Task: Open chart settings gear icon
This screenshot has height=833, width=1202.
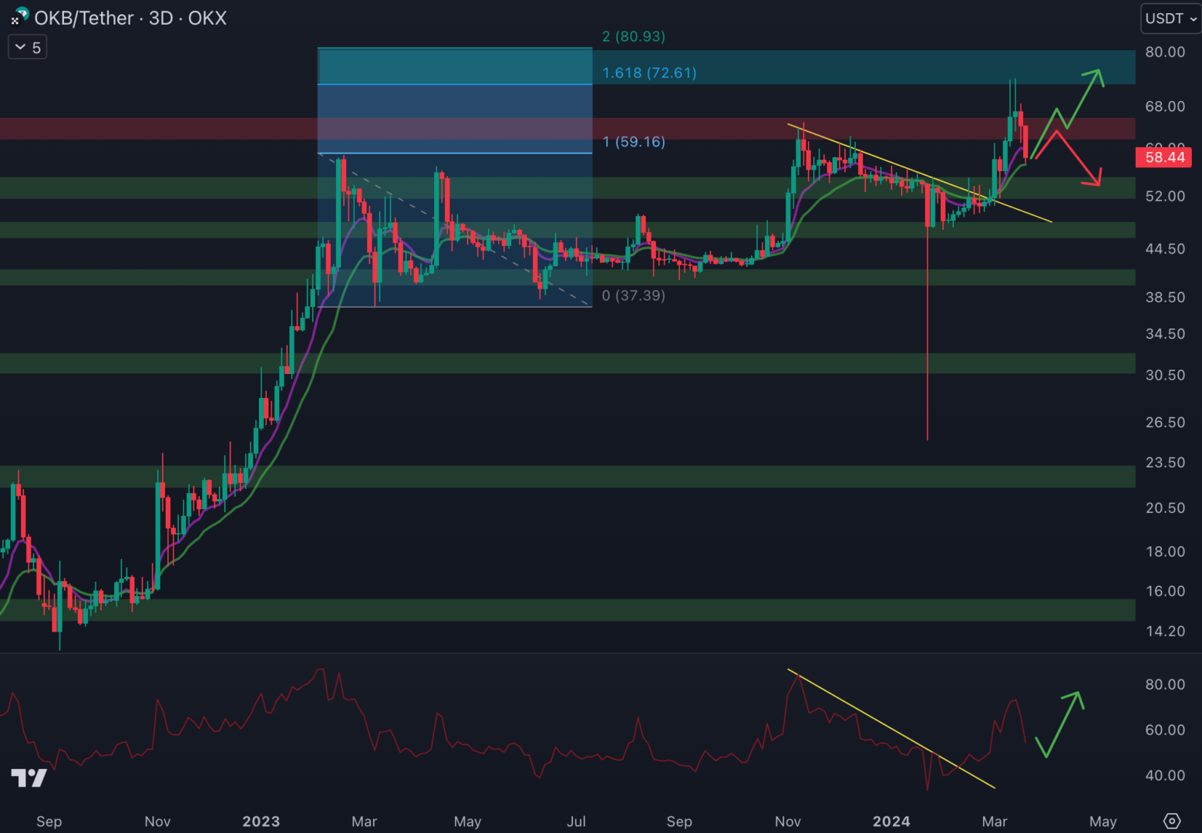Action: [1172, 821]
